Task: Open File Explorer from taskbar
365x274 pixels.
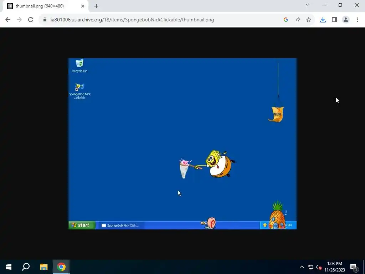Action: coord(43,267)
